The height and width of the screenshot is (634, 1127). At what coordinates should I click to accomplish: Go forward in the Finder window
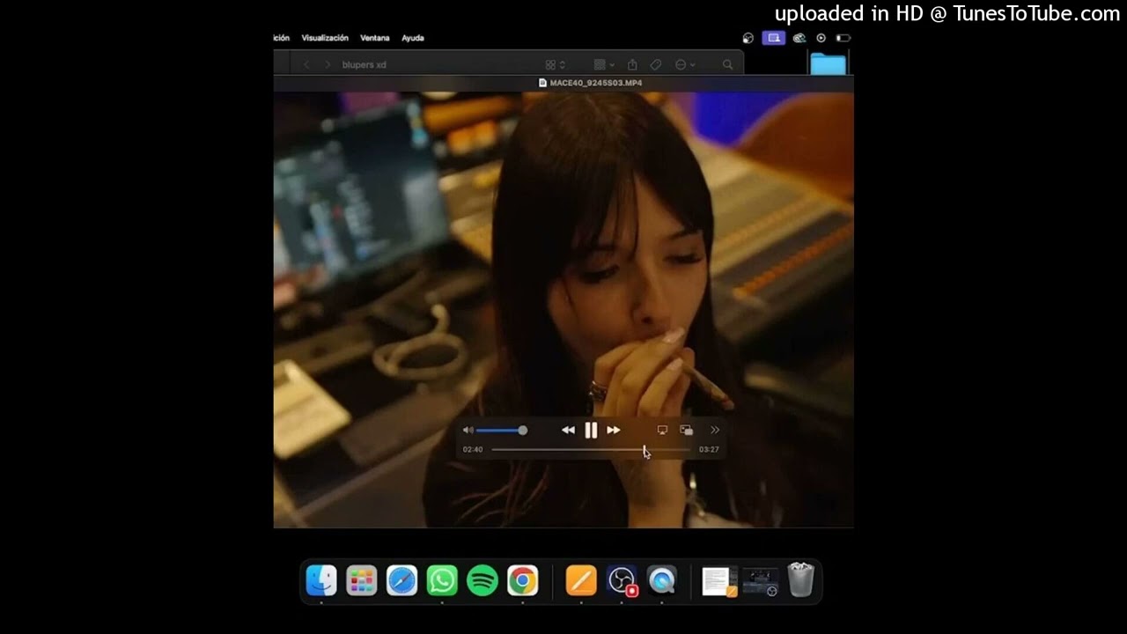point(328,64)
